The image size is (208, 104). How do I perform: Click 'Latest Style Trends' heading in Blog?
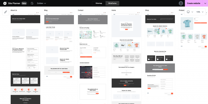tap(50, 27)
